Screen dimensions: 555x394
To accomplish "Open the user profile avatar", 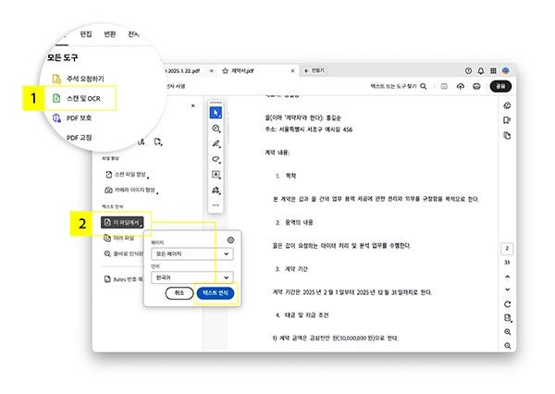I will pyautogui.click(x=506, y=71).
